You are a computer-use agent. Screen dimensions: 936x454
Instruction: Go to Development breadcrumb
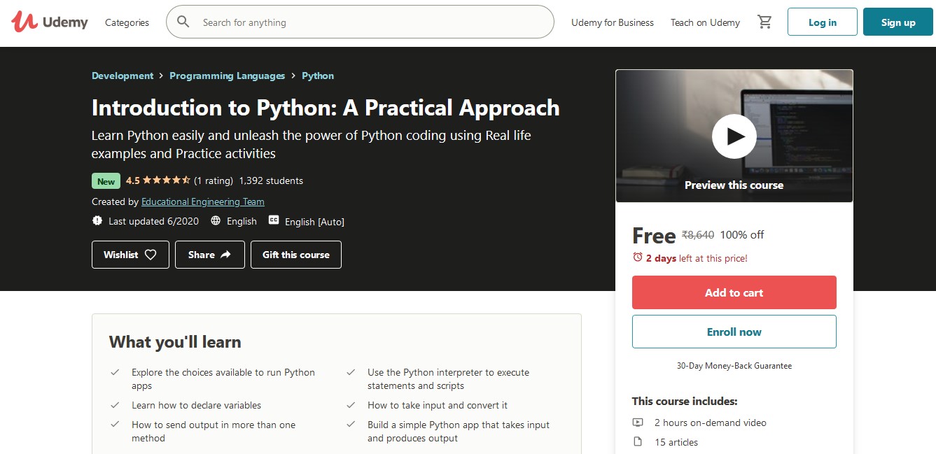123,76
